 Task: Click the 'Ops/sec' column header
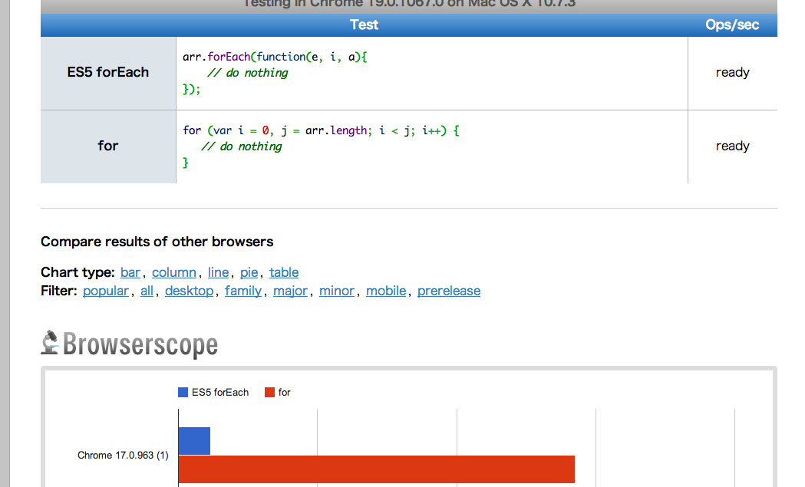pyautogui.click(x=732, y=25)
